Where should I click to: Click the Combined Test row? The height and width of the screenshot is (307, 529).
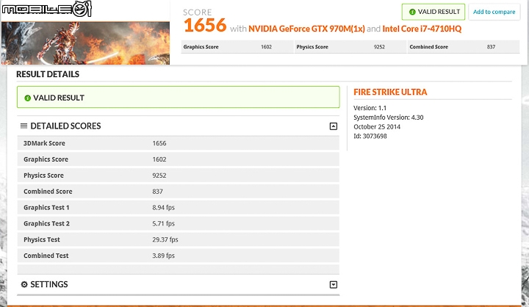coord(178,256)
